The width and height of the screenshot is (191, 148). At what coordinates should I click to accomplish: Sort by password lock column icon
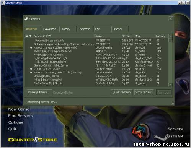coord(27,36)
